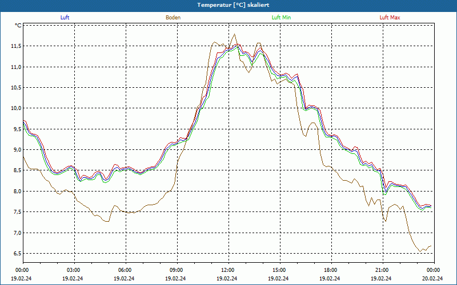The image size is (457, 285).
Task: Click the 06:00 time axis label
Action: [125, 270]
